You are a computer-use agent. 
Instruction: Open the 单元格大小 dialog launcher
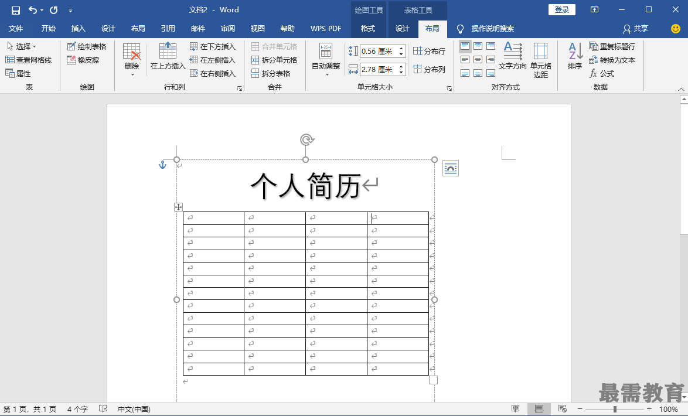click(449, 88)
